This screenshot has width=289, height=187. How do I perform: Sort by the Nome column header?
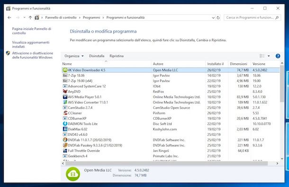(106, 64)
